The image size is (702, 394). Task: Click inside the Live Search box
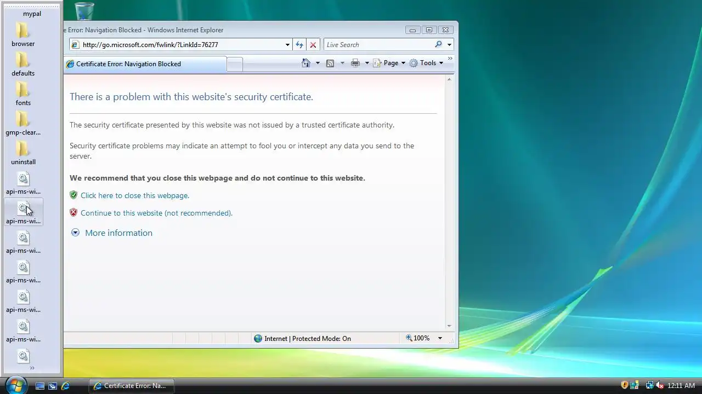(377, 45)
